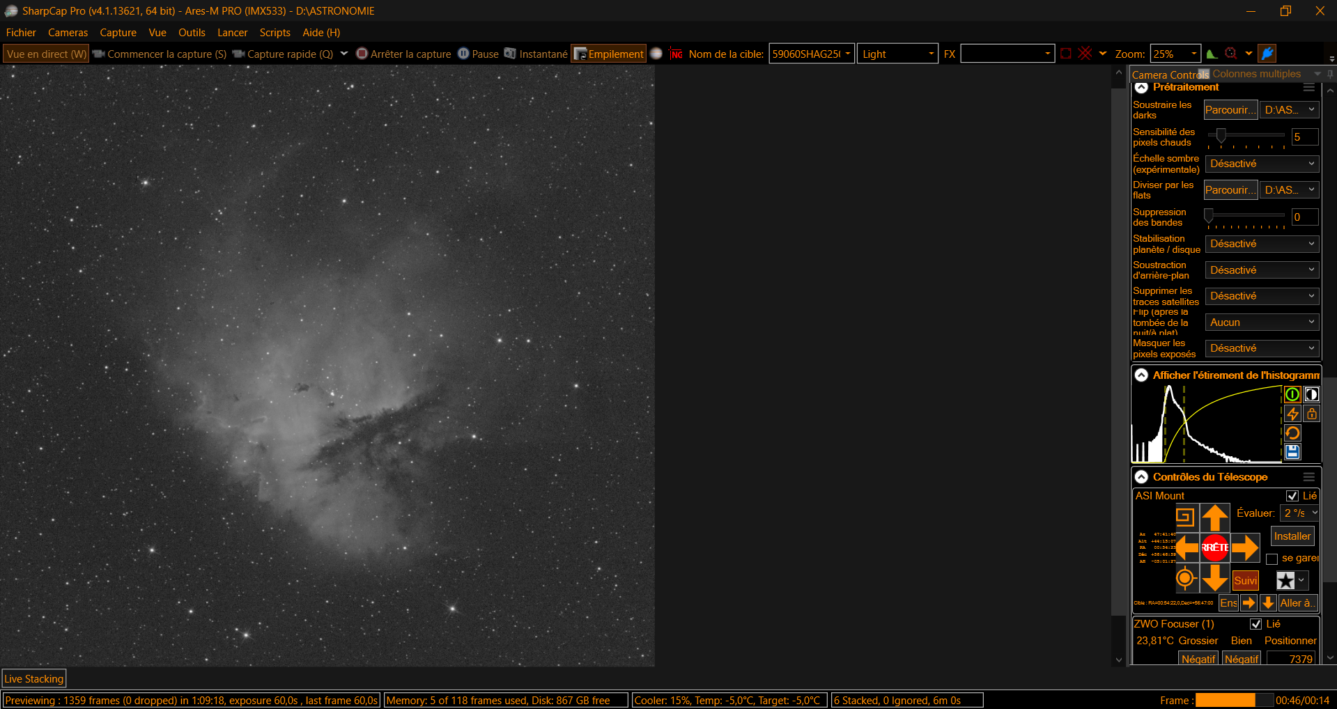
Task: Open the Supprimer les traces satellites dropdown
Action: (x=1262, y=296)
